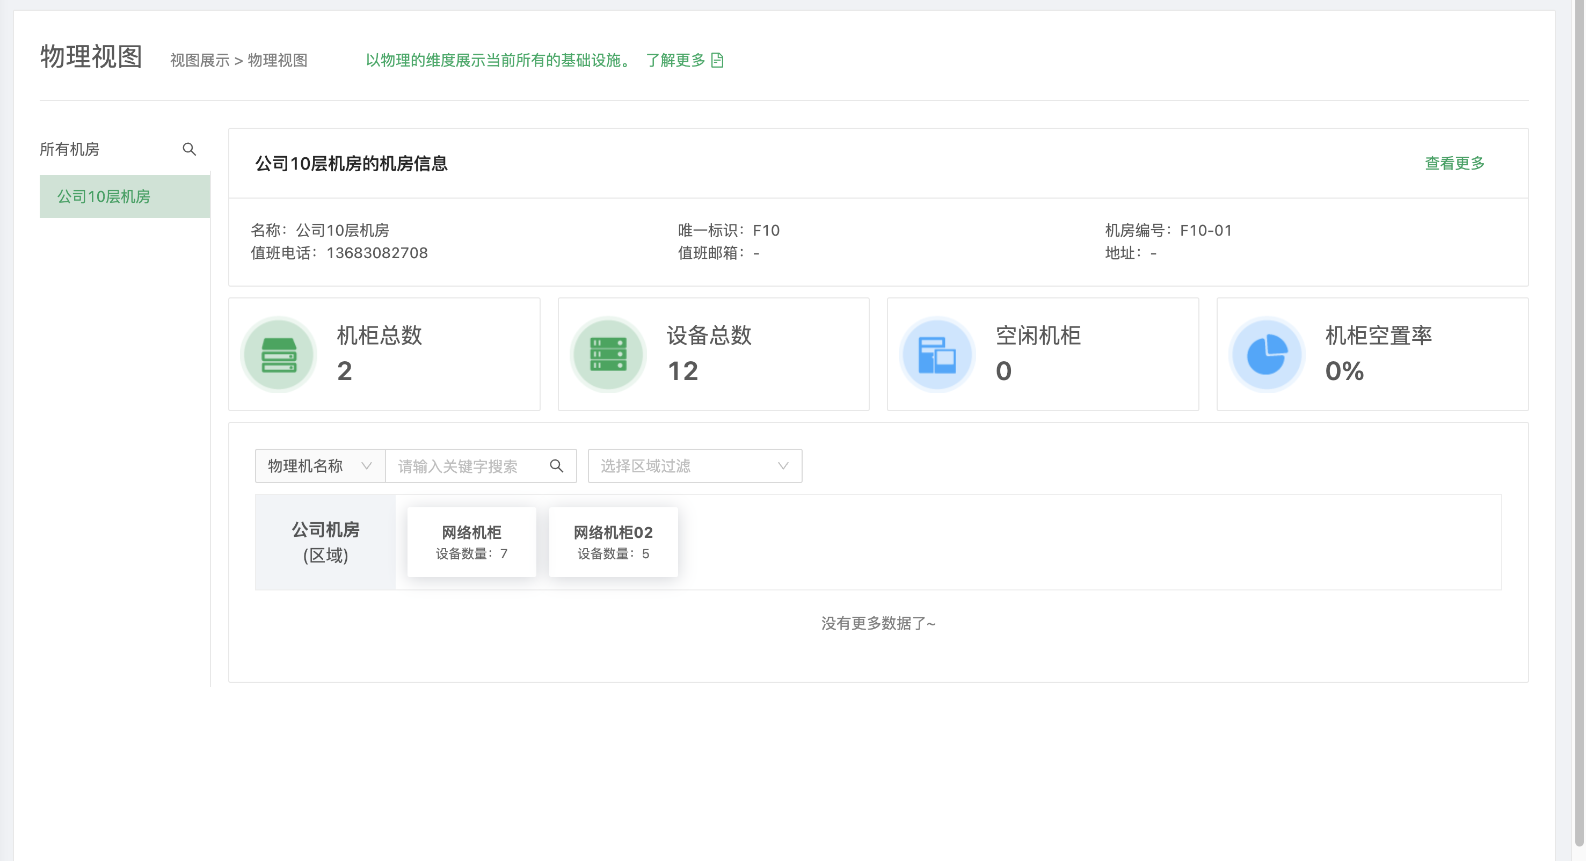Open the 选择区域过滤 filter dropdown

click(x=695, y=466)
